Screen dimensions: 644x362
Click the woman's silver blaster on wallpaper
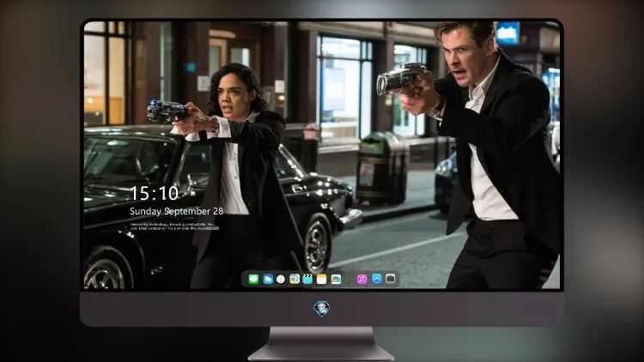tap(166, 111)
